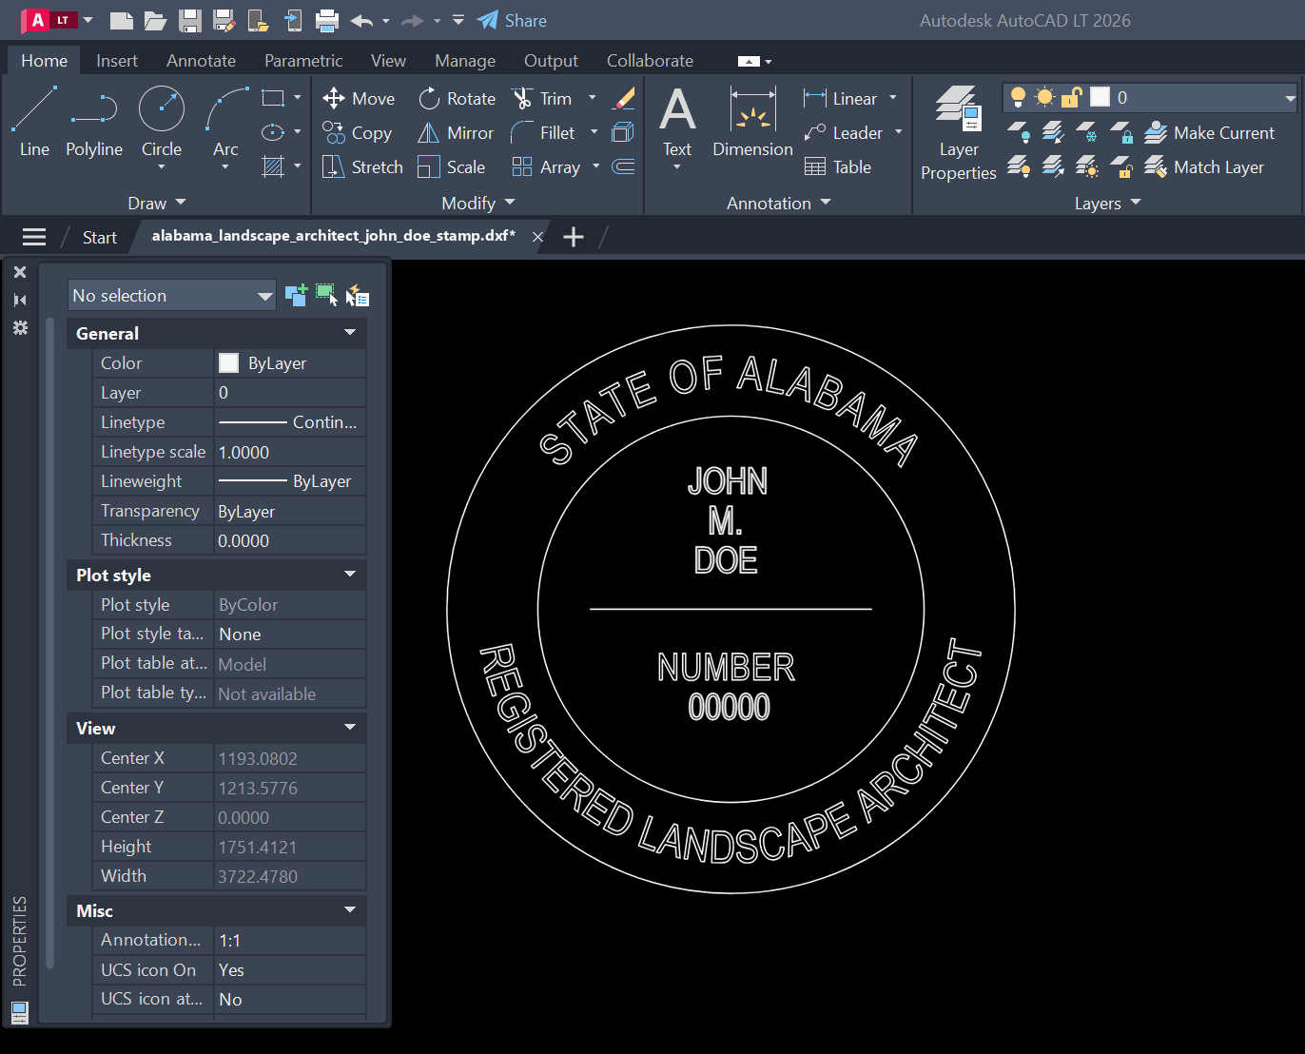Open the View ribbon tab

(388, 60)
